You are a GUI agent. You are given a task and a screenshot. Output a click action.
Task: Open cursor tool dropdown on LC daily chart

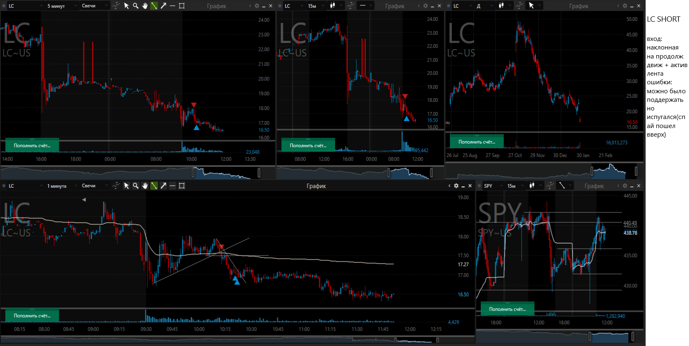(x=534, y=6)
